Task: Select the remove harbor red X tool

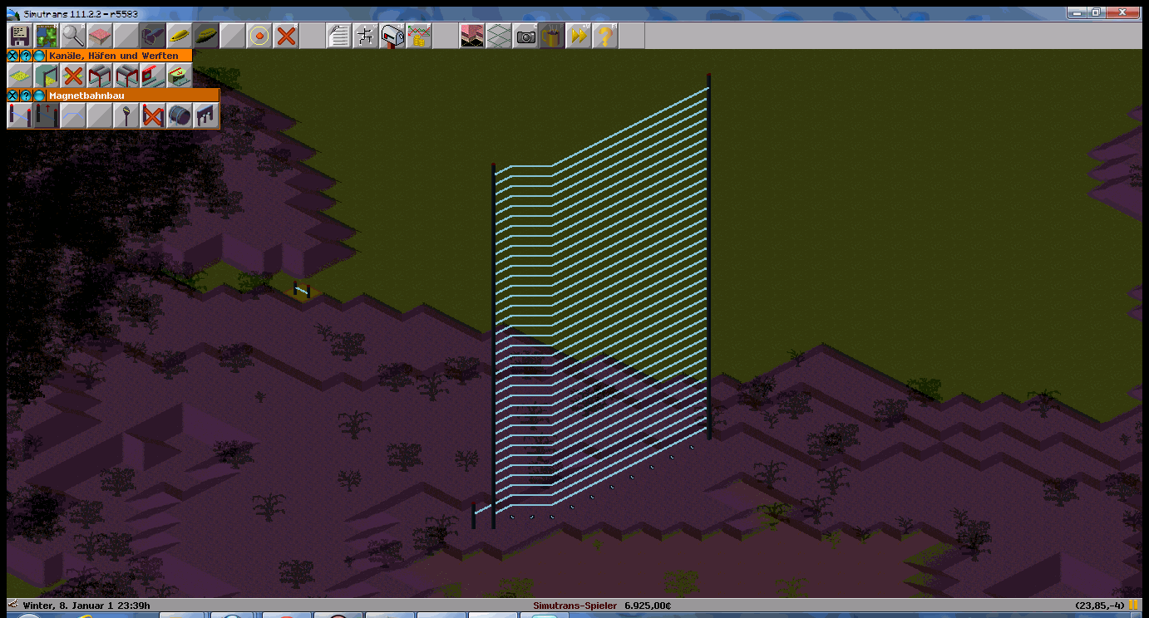Action: (x=73, y=76)
